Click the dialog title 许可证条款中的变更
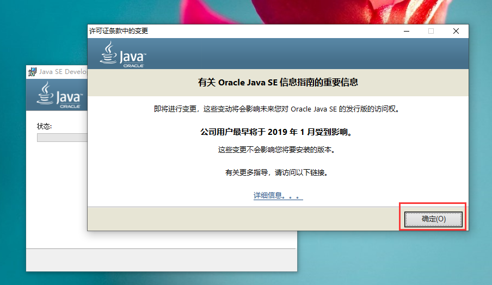 tap(119, 30)
